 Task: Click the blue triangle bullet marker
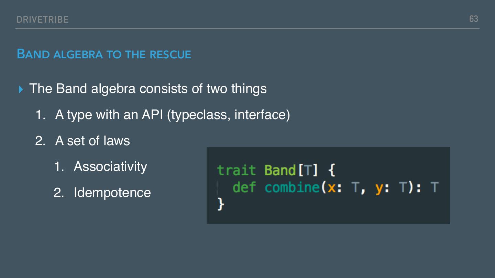point(21,90)
